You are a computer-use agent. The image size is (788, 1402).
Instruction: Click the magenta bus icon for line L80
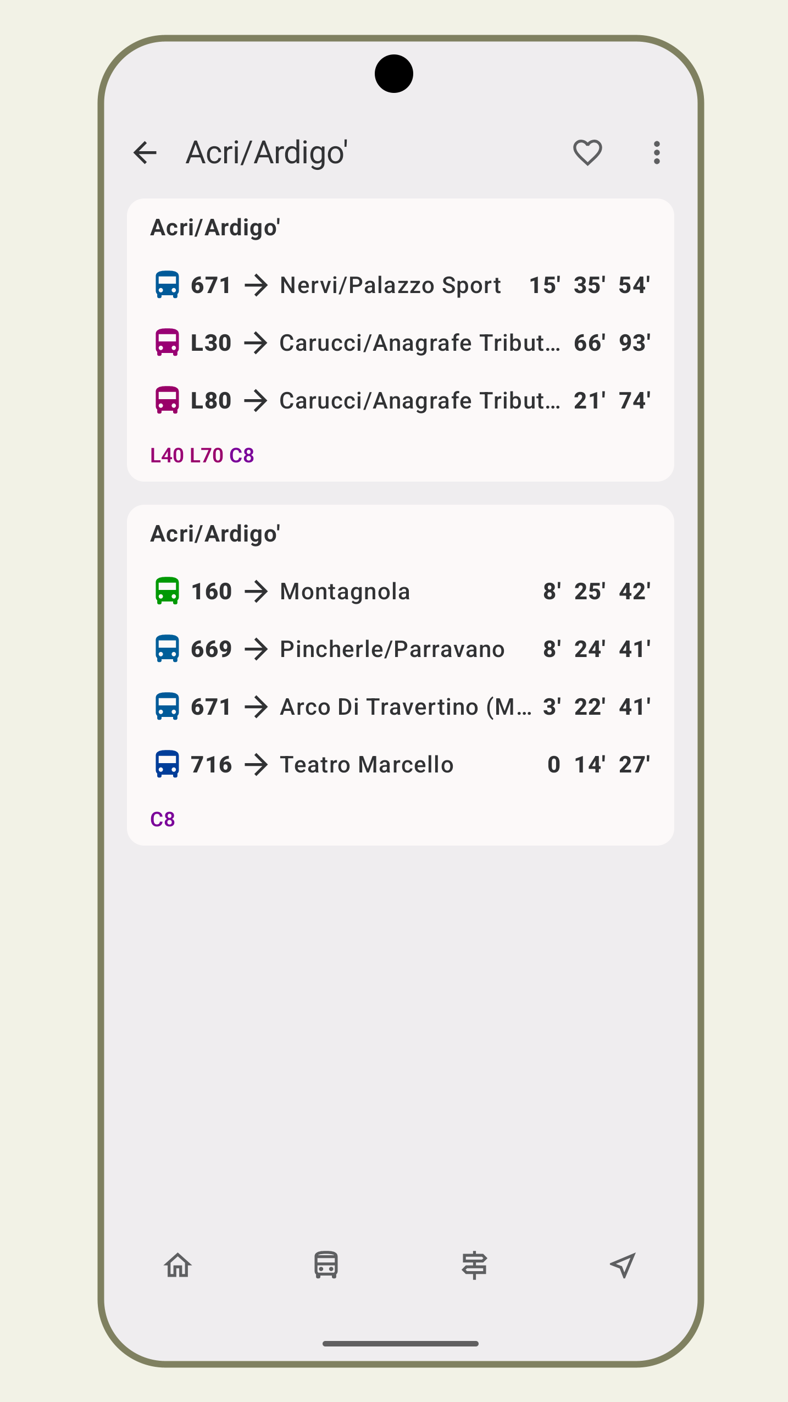tap(167, 400)
